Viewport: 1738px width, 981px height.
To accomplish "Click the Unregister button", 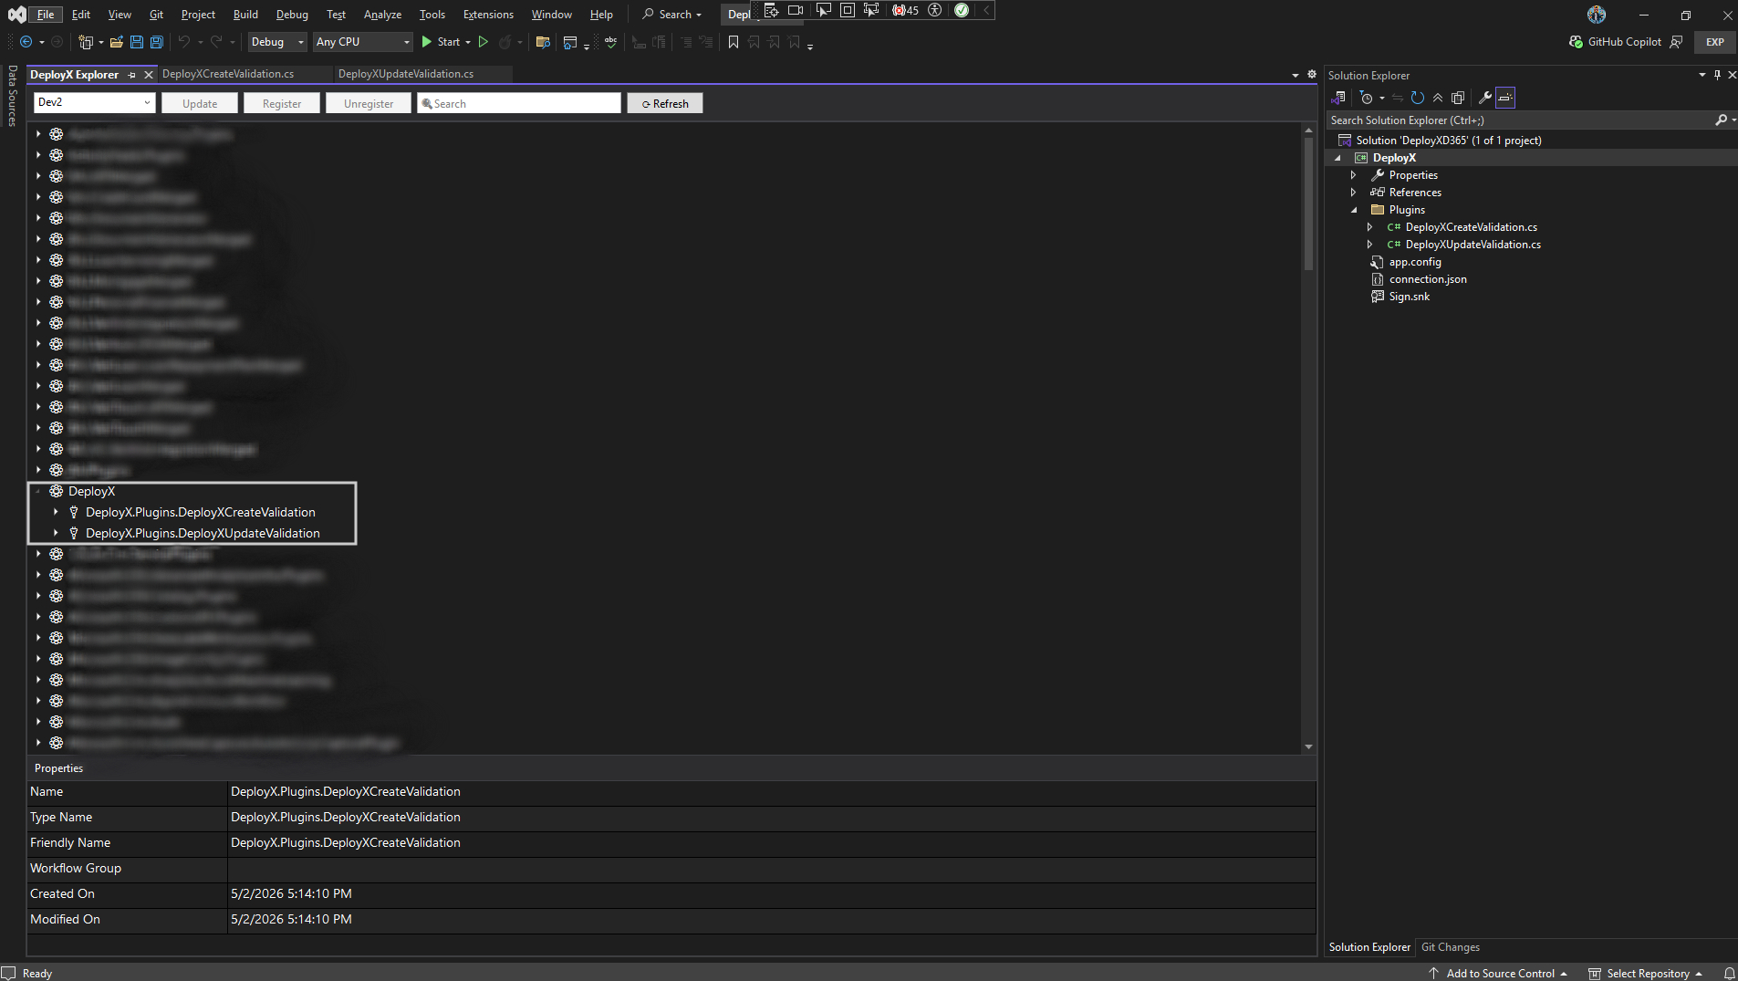I will 369,103.
